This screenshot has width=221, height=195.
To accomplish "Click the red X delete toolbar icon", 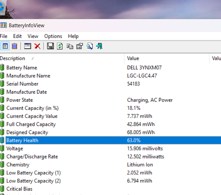I will 37,46.
